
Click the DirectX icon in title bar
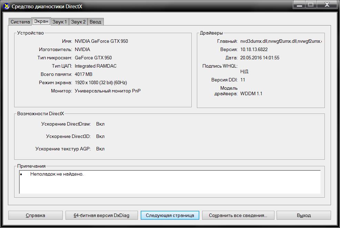click(7, 6)
